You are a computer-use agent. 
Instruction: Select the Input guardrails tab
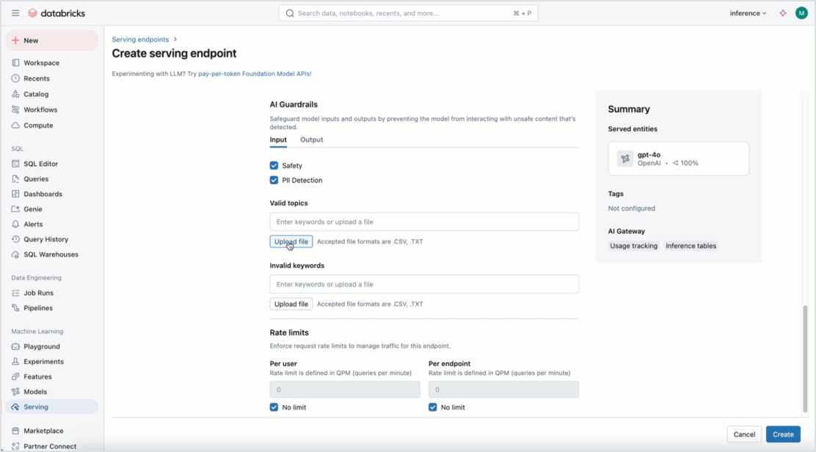coord(278,140)
